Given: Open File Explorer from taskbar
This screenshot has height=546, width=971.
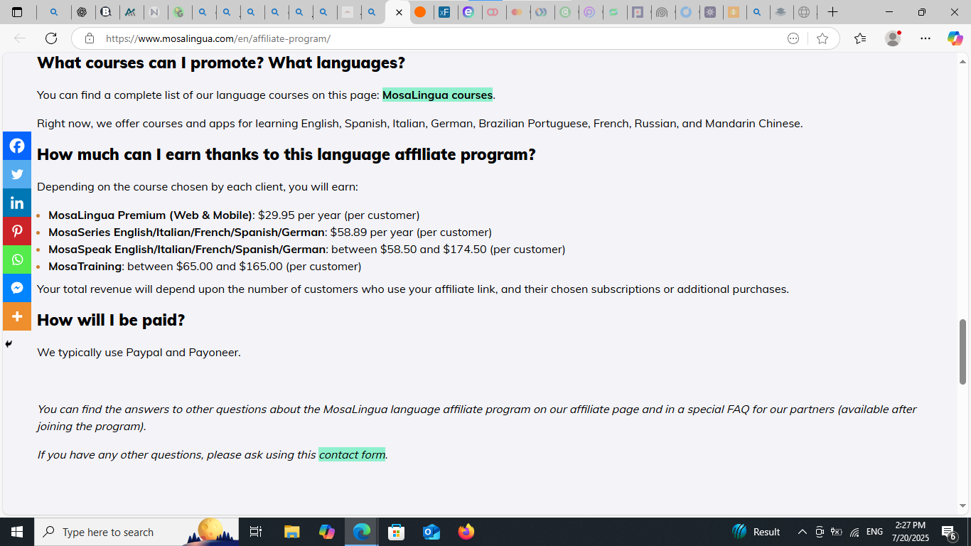Looking at the screenshot, I should pos(292,532).
